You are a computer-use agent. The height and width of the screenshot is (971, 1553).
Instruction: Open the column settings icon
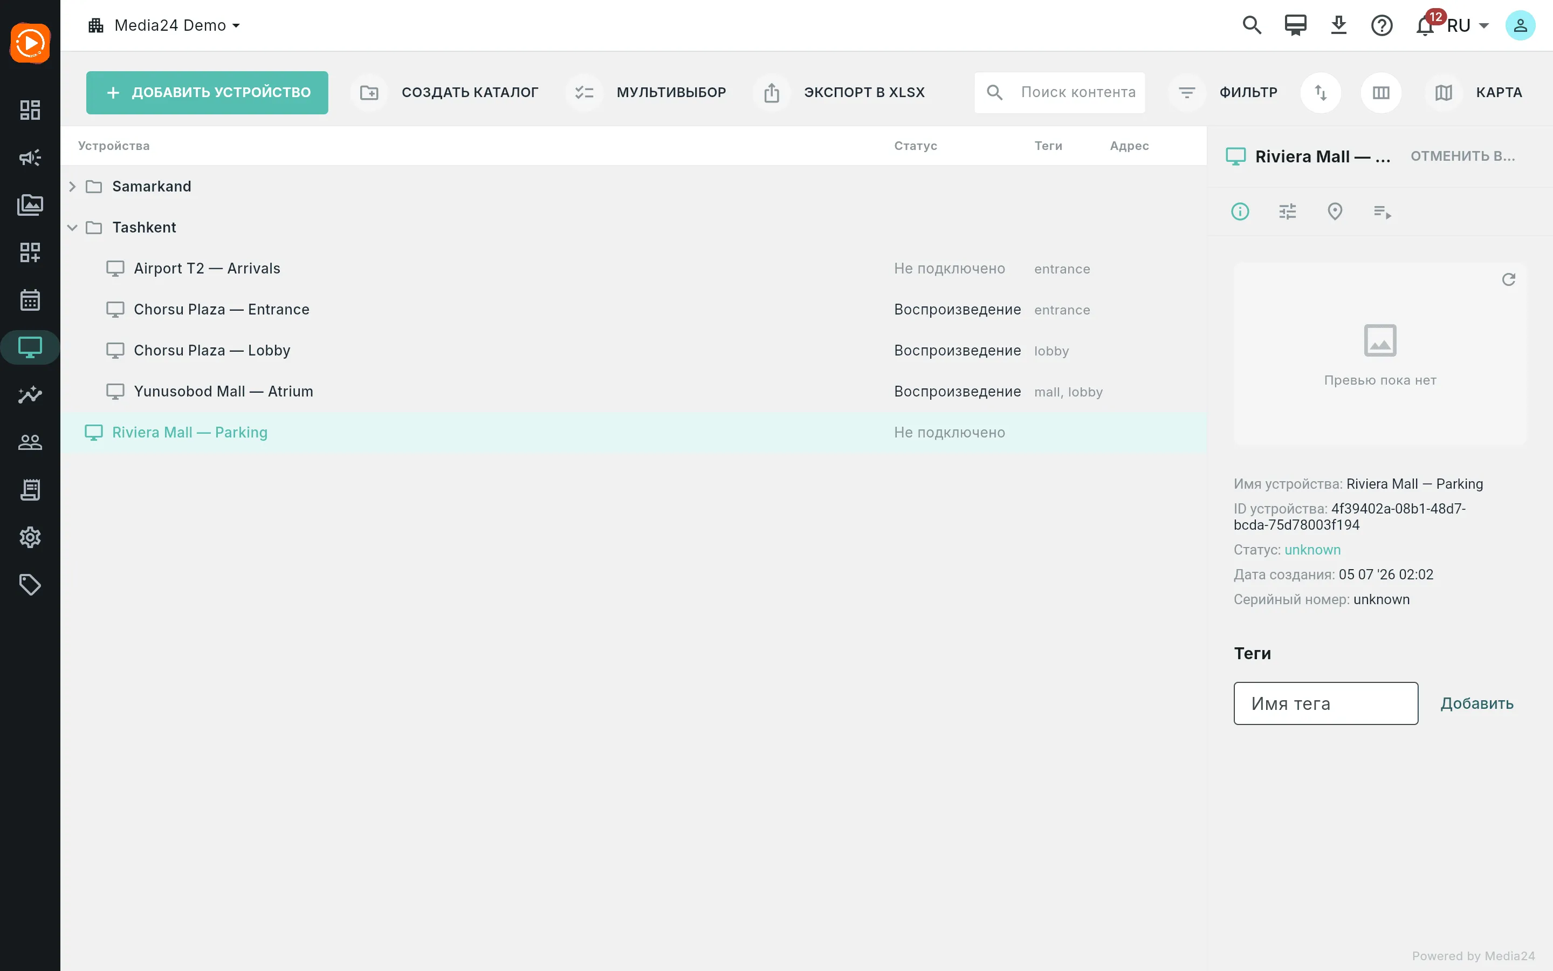click(1381, 92)
